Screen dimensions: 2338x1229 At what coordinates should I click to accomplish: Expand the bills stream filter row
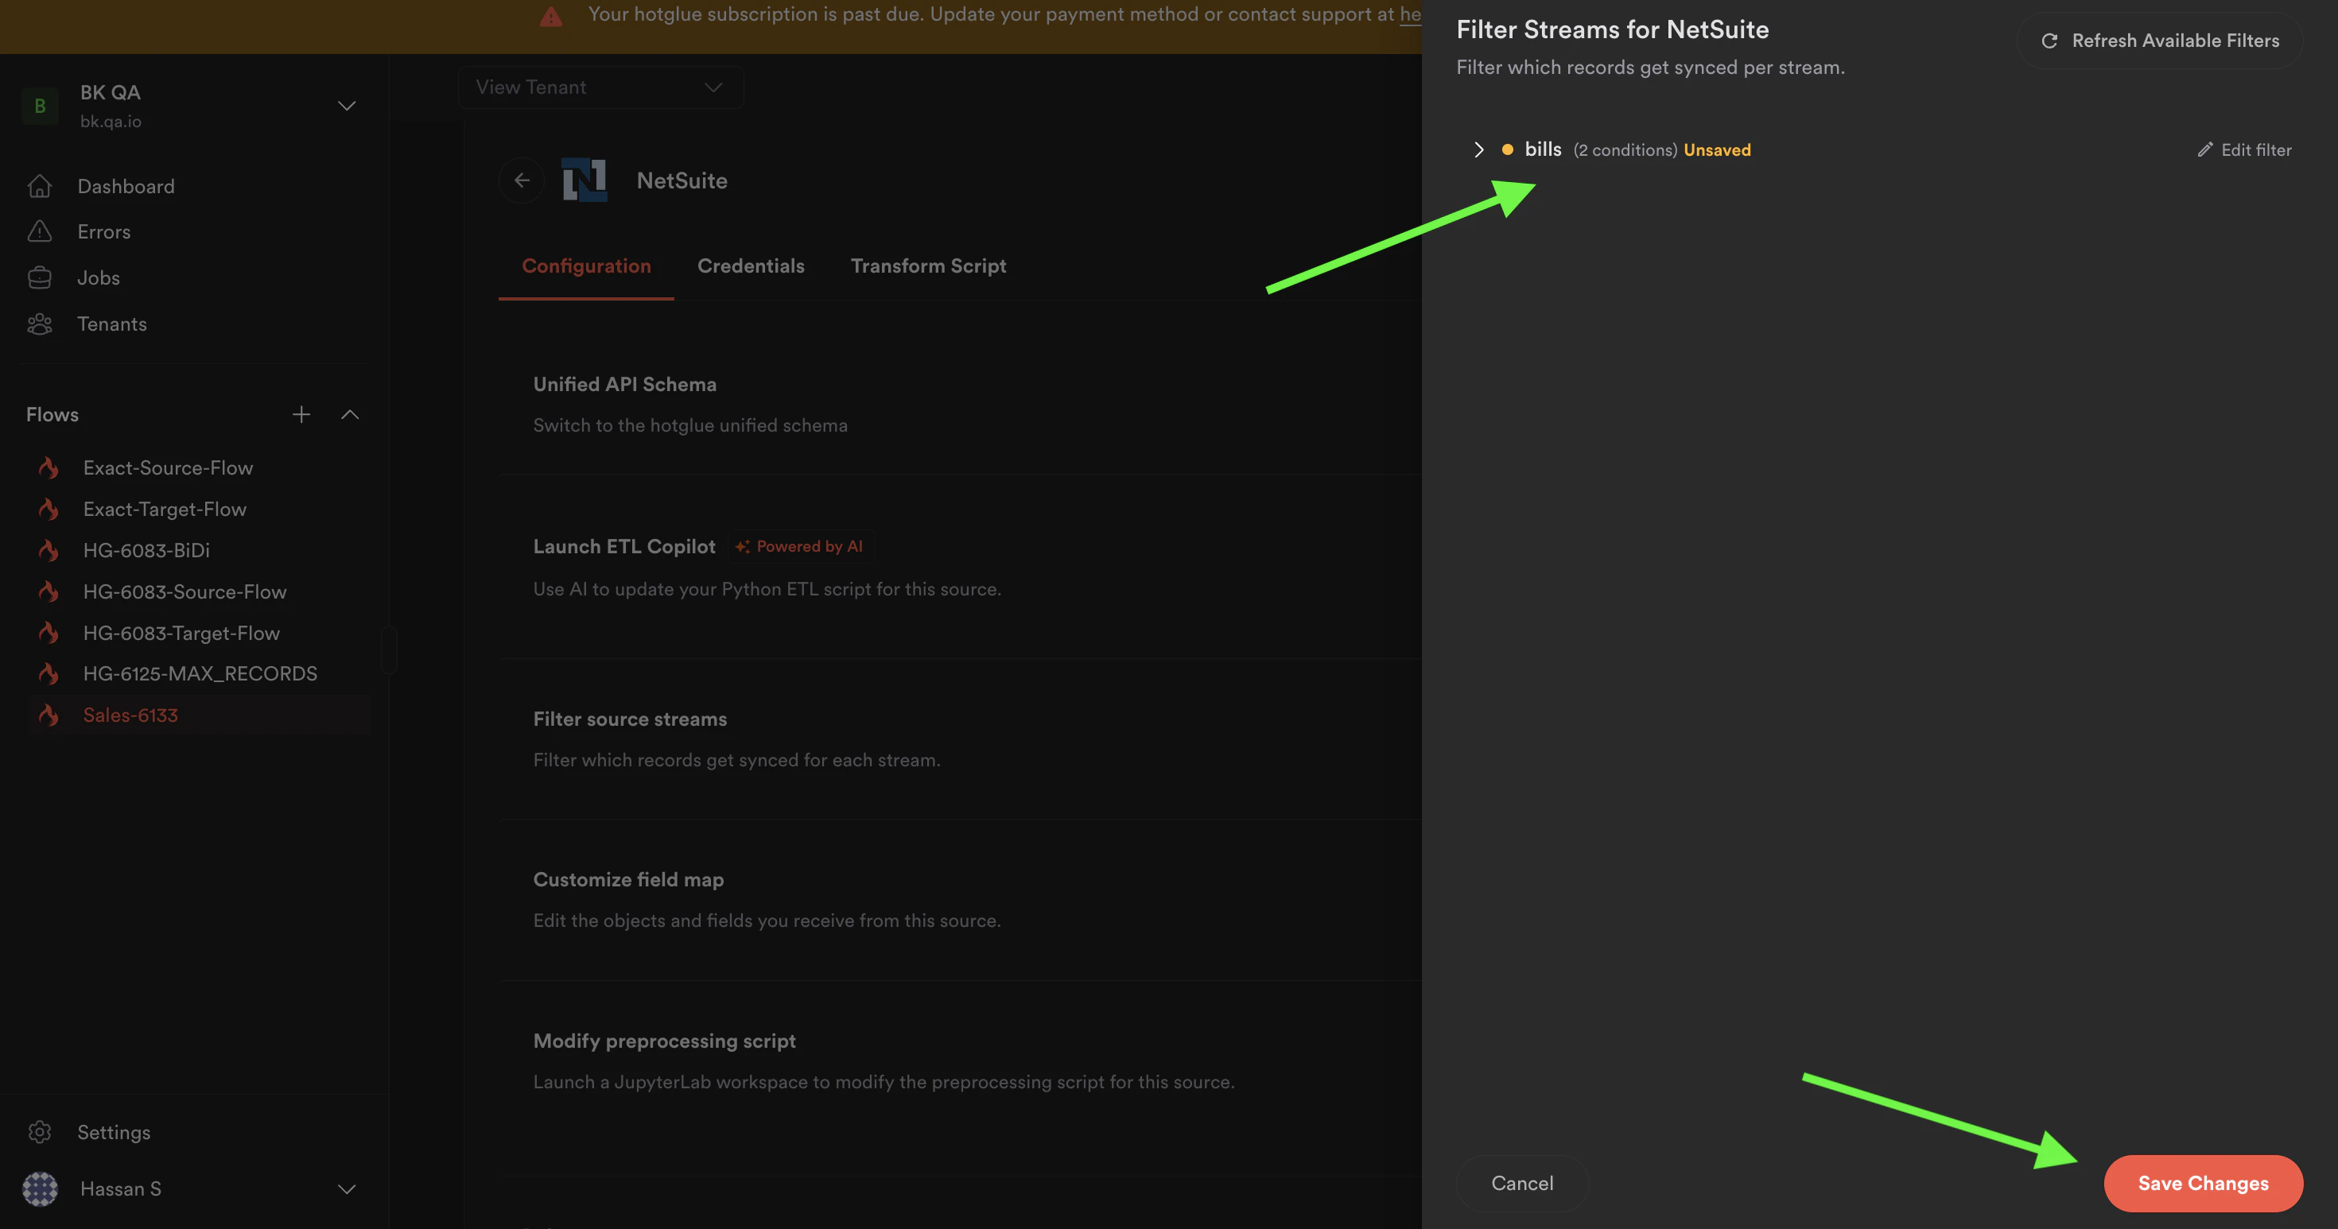pyautogui.click(x=1478, y=149)
